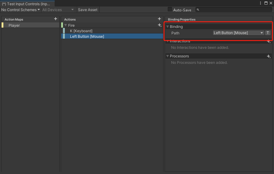Click the Auto-Save label

coord(182,10)
